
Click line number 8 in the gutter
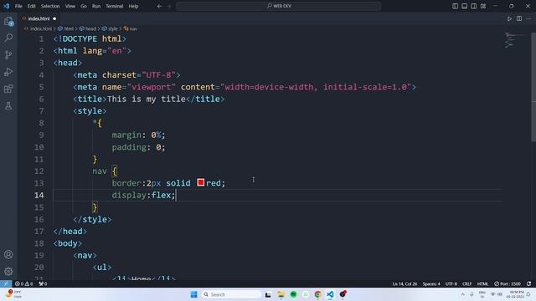point(41,123)
